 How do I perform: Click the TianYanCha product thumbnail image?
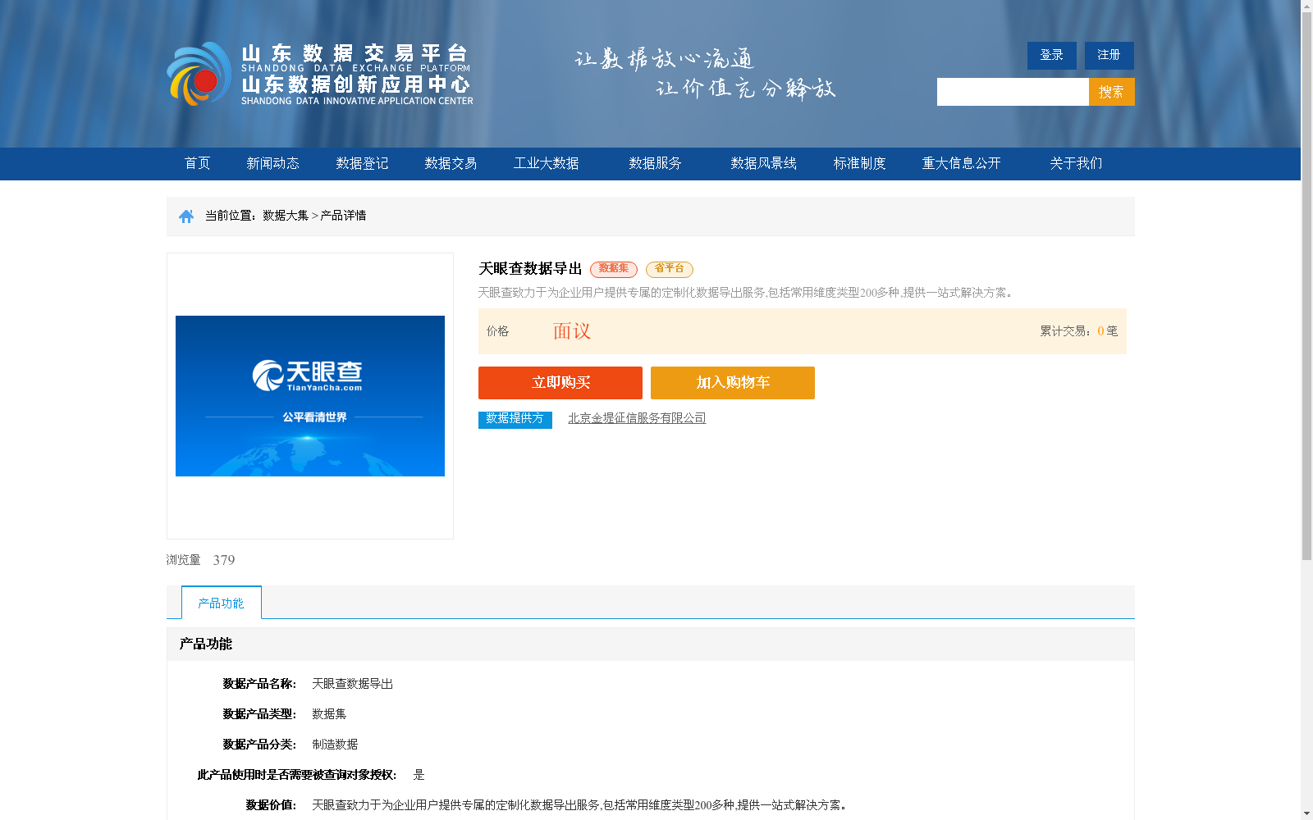309,396
